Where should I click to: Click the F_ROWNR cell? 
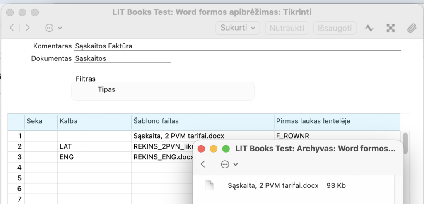click(337, 136)
